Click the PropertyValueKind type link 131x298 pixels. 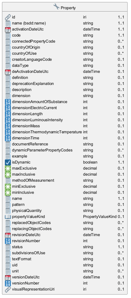[x=100, y=217]
